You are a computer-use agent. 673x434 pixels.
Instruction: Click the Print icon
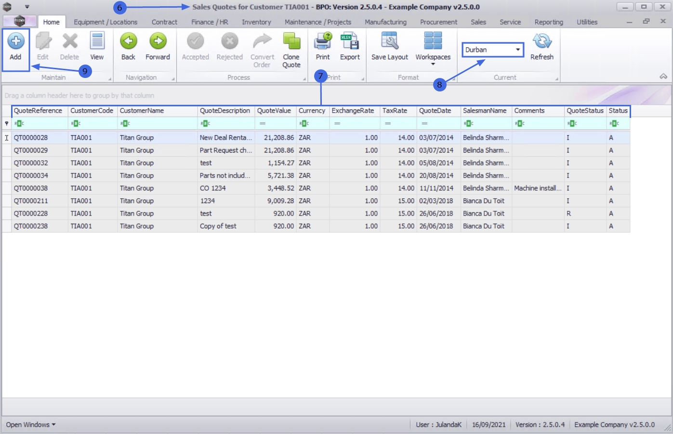pyautogui.click(x=323, y=41)
